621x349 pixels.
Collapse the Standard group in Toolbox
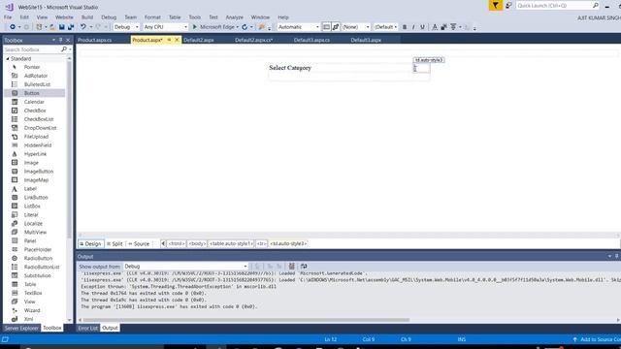8,58
